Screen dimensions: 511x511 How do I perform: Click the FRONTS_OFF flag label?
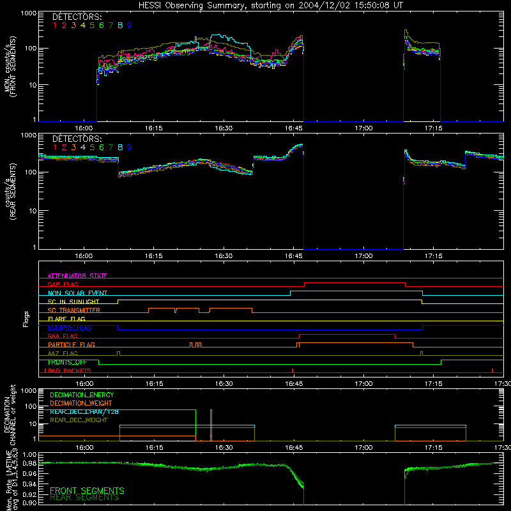click(x=67, y=362)
